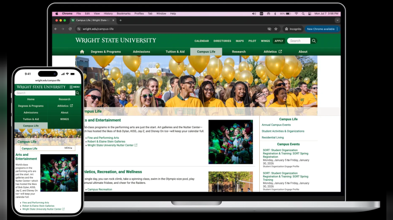Screen dimensions: 393x220
Task: Go back with Chrome's back arrow
Action: click(56, 29)
